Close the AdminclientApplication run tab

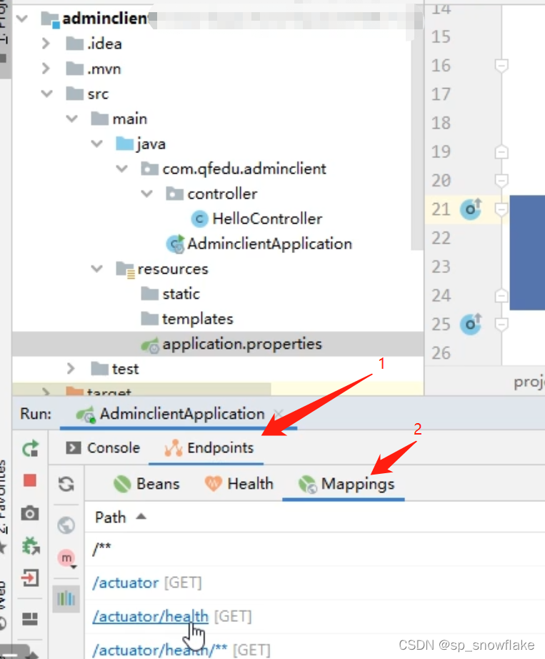(279, 414)
